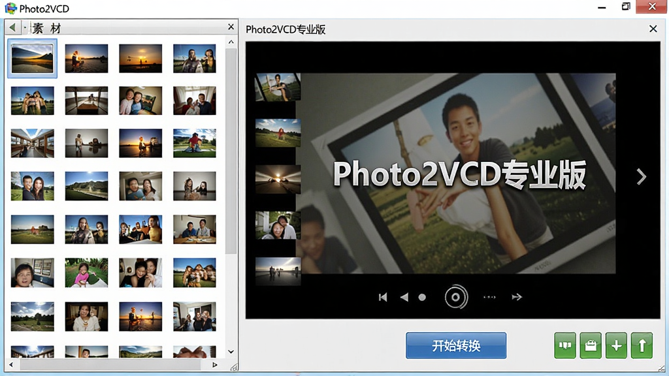Click the green shopping bag icon button
The width and height of the screenshot is (669, 376).
click(x=591, y=345)
